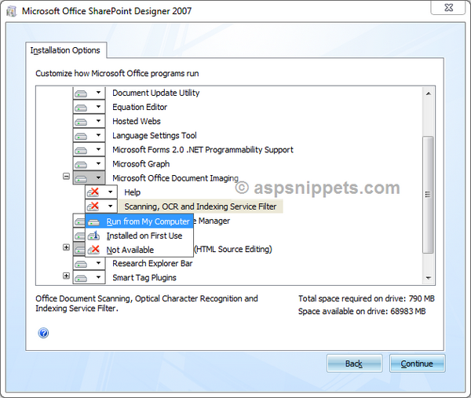
Task: Click the SharePoint Designer setup icon in title bar
Action: coord(12,11)
